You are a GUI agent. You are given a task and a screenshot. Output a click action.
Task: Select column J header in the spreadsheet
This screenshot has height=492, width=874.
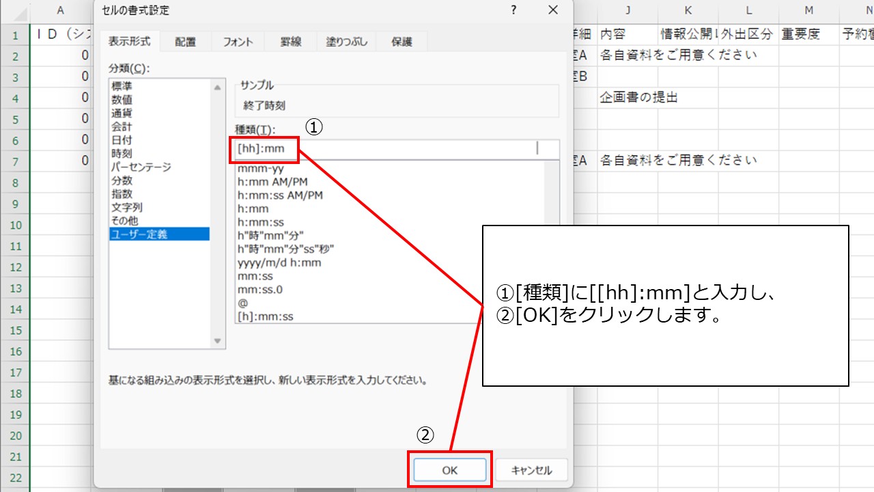[x=628, y=10]
